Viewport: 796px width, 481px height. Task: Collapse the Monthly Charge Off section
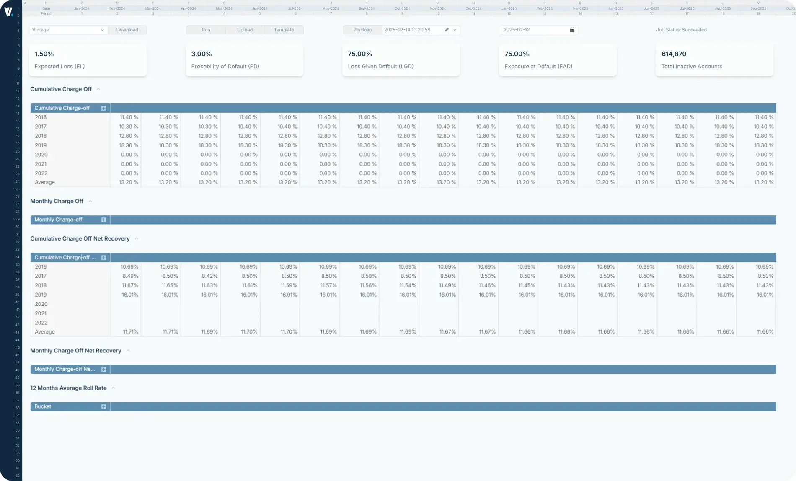pyautogui.click(x=90, y=201)
